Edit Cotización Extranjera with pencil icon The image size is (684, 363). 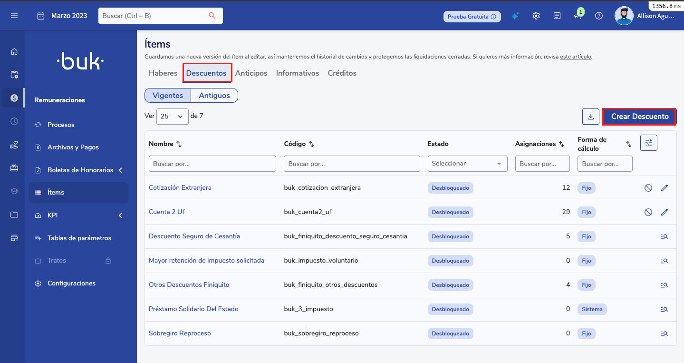(x=665, y=188)
